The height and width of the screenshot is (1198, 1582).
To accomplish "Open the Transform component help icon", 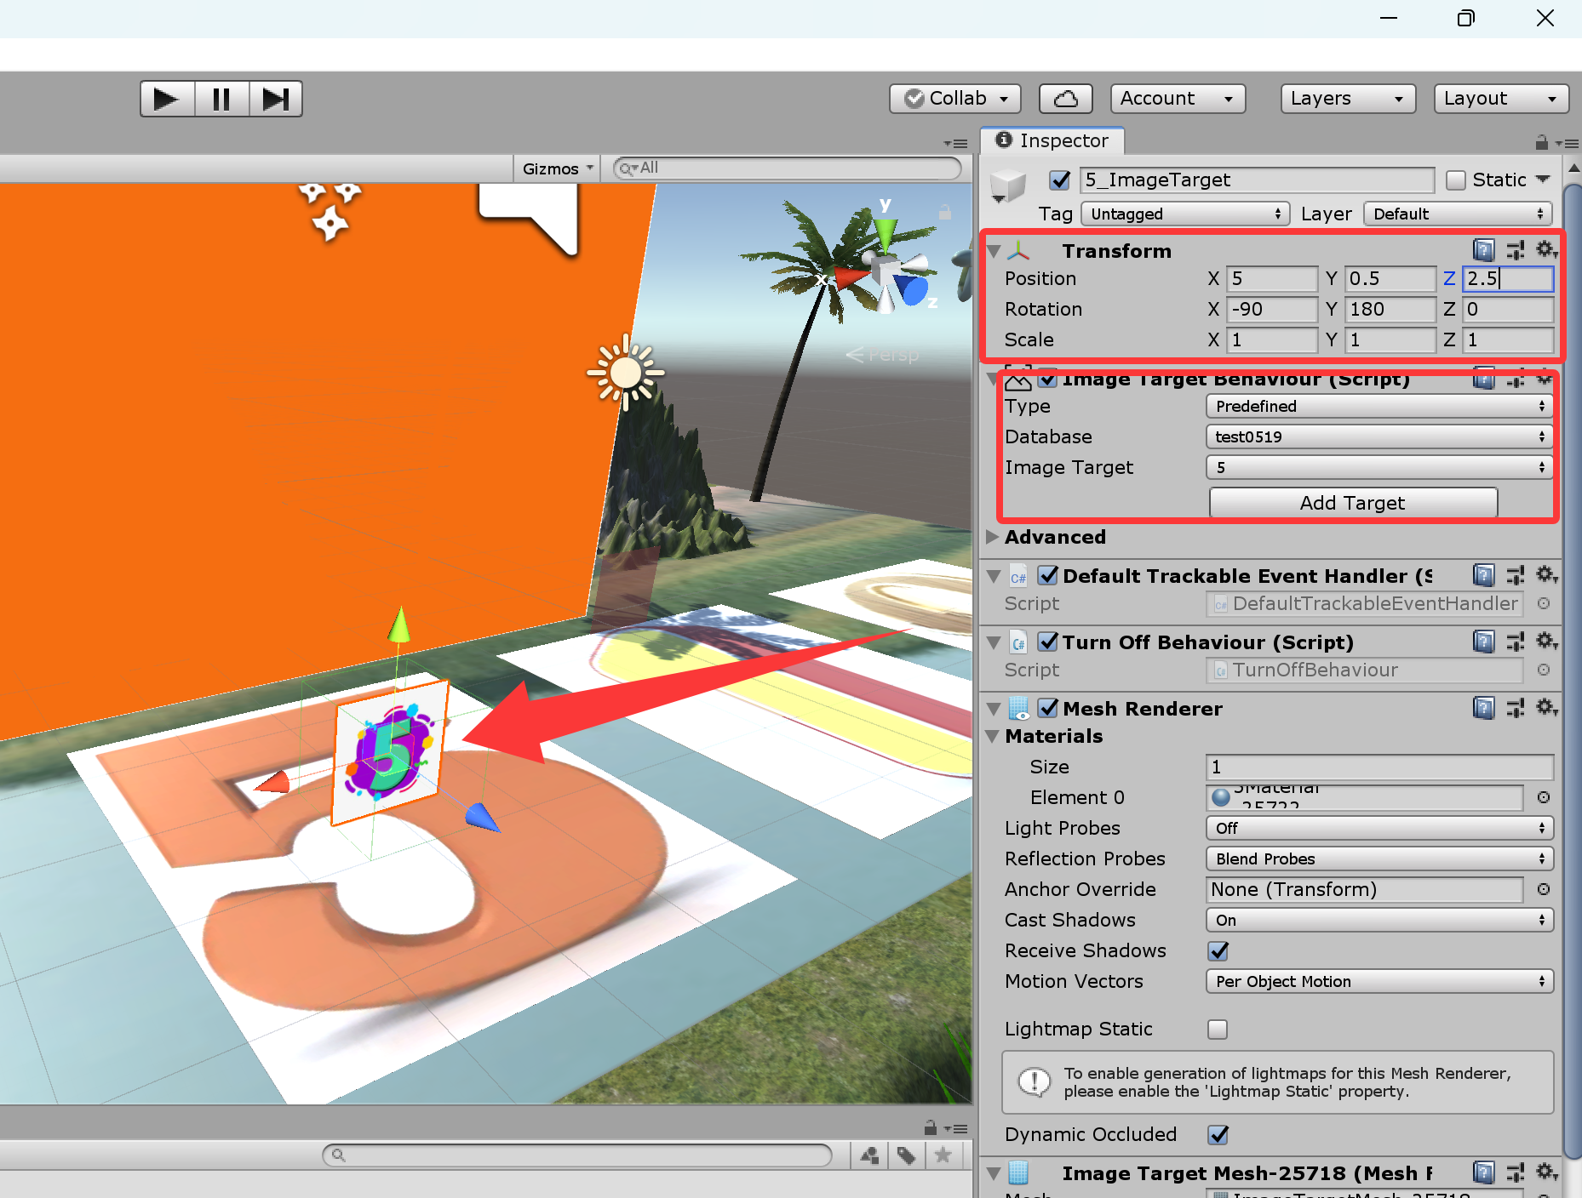I will click(1484, 249).
